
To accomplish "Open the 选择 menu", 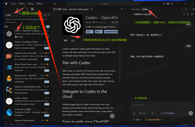I will coord(31,4).
